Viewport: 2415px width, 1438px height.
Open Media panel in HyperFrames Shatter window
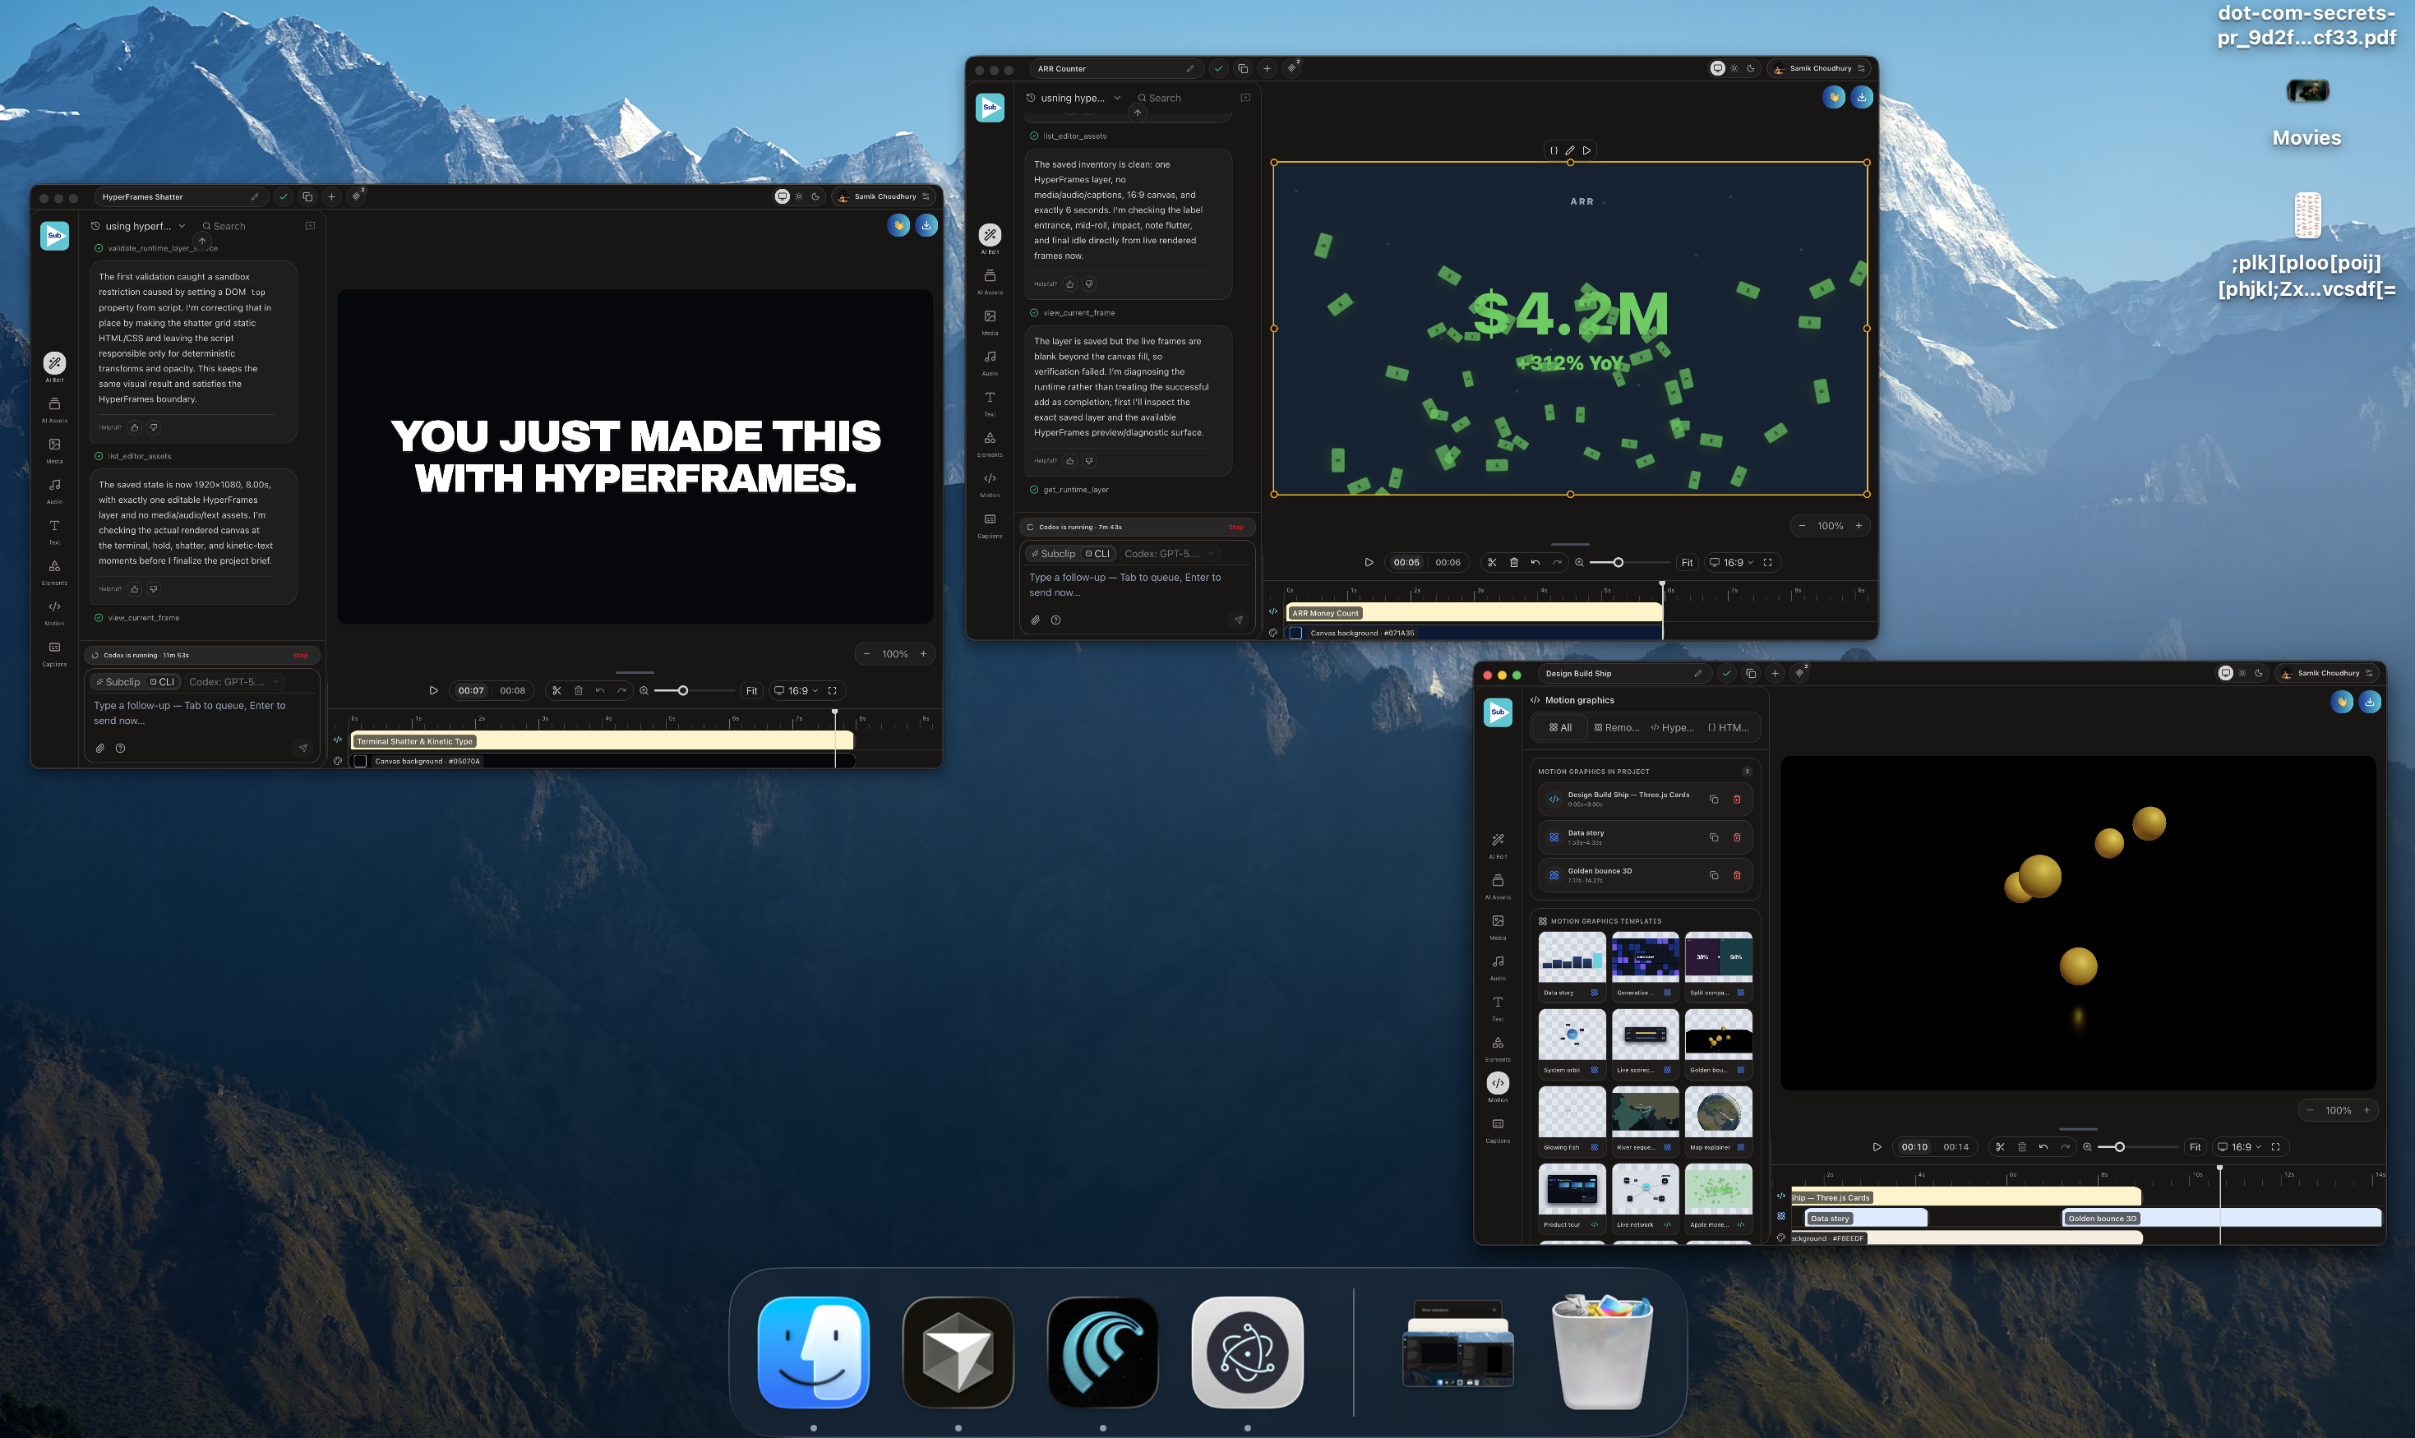[54, 449]
